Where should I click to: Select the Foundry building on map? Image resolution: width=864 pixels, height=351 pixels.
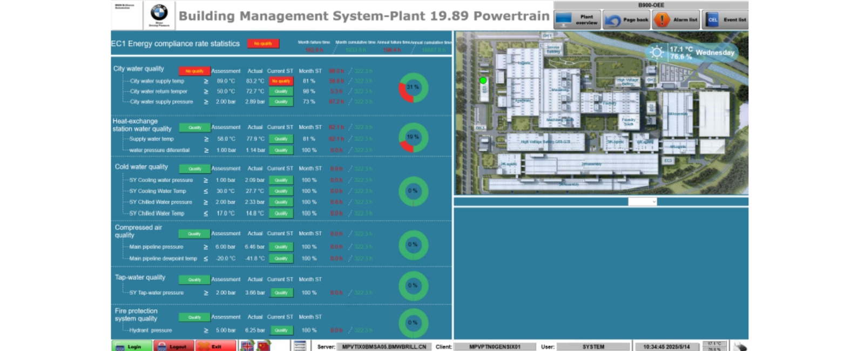[609, 103]
